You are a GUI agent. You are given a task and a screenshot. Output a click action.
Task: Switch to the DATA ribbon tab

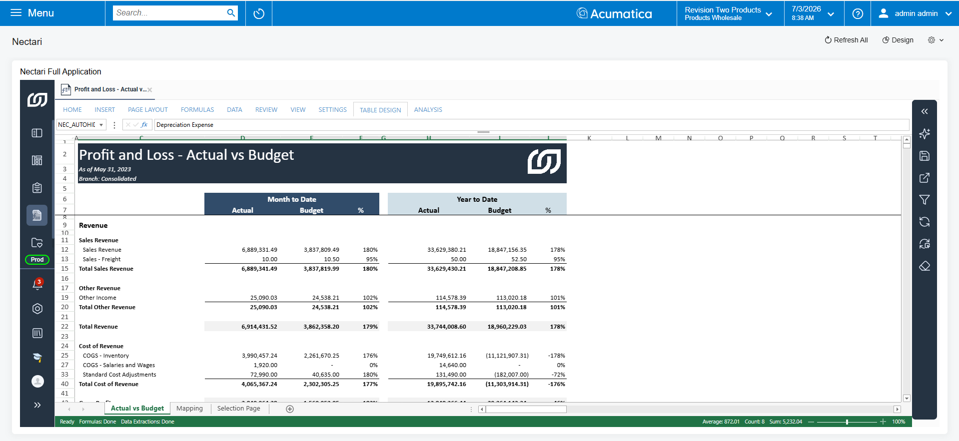pyautogui.click(x=234, y=110)
